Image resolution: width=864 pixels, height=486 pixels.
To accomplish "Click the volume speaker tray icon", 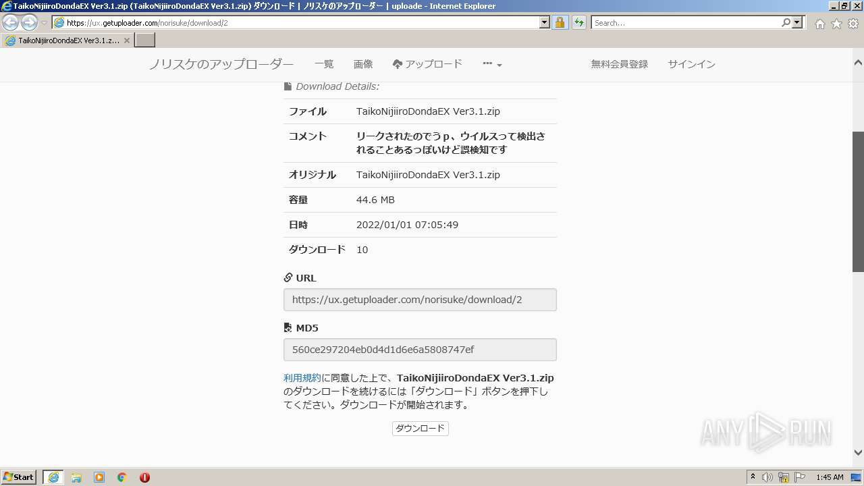I will point(767,477).
